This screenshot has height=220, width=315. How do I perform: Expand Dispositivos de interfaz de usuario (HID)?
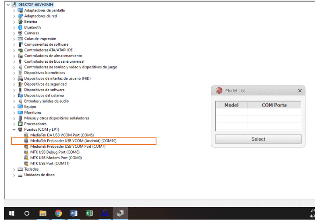(x=14, y=78)
